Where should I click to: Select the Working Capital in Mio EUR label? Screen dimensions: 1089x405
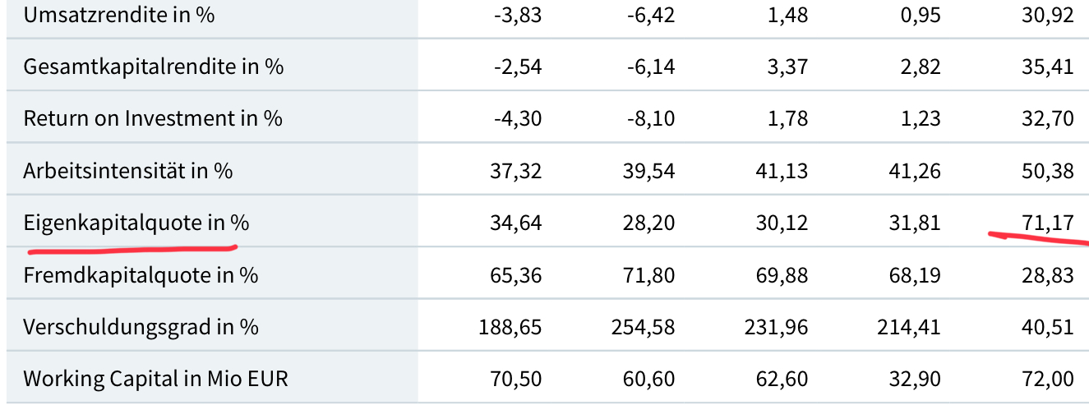(156, 379)
